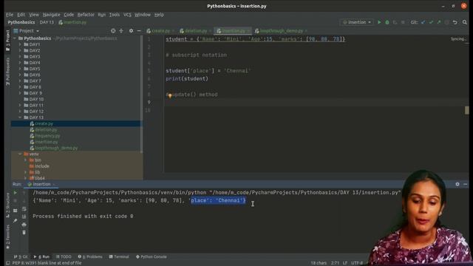Toggle the Structure side panel
Screen dimensions: 473x266
[8, 205]
